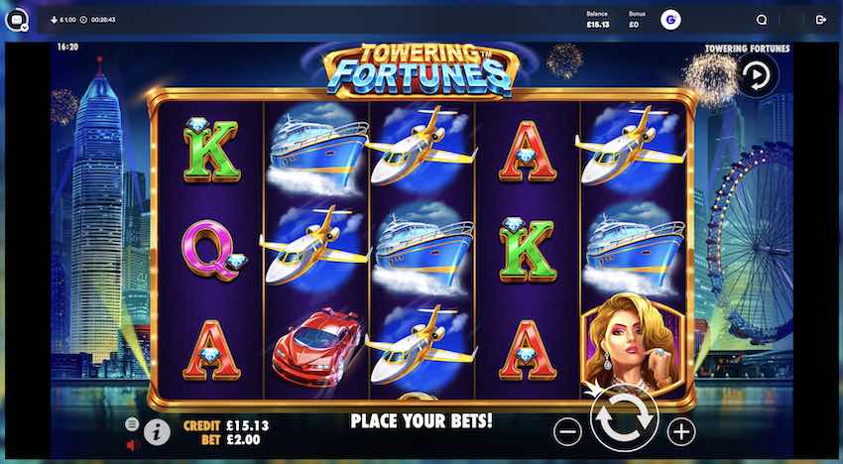This screenshot has height=464, width=843.
Task: Click the red sports car symbol
Action: (316, 346)
